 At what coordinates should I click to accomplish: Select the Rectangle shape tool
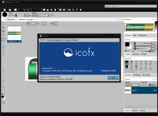(3, 47)
